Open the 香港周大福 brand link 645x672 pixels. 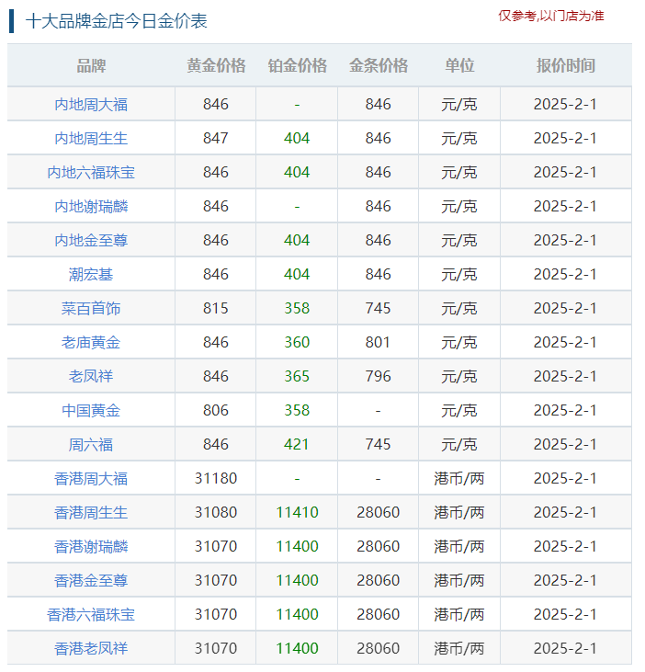tap(91, 478)
